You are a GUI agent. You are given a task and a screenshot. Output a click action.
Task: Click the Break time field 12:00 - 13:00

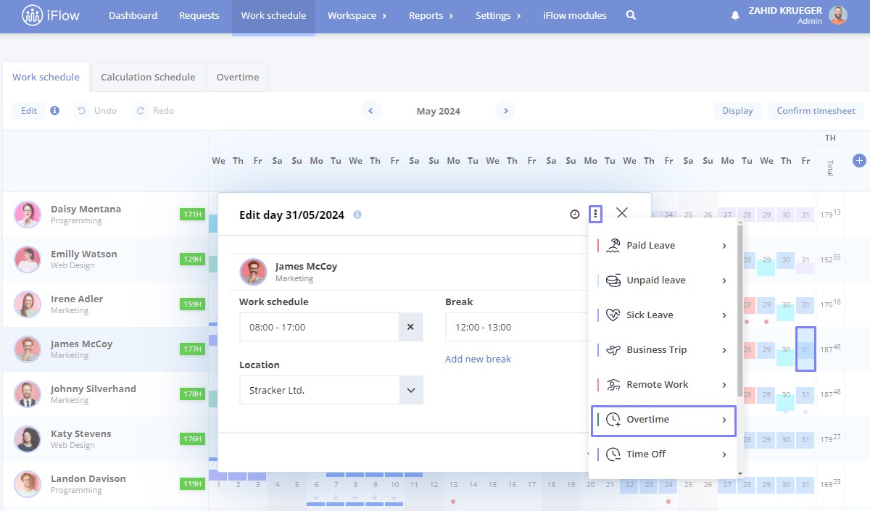pos(518,327)
